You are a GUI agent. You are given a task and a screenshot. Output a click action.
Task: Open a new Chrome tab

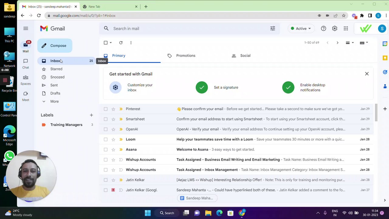pos(146,7)
